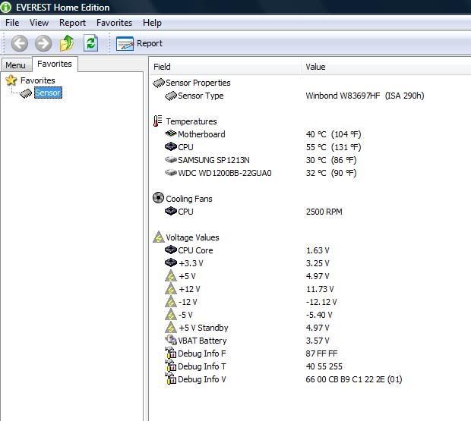Screen dimensions: 471x421
Task: Click the 66 00 CB B9 debug value
Action: (x=353, y=379)
